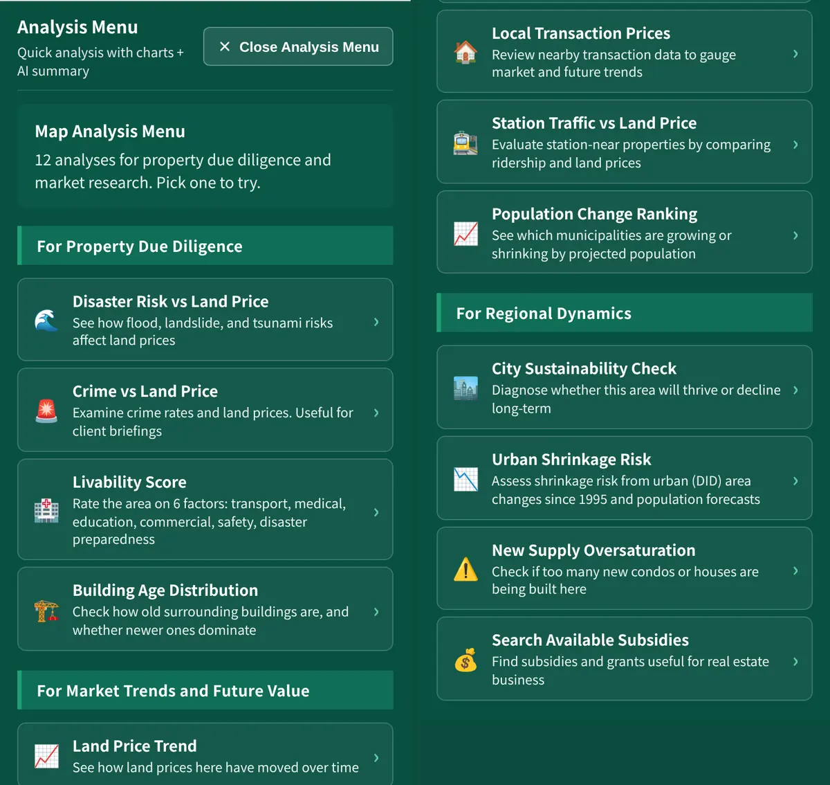The image size is (830, 785).
Task: Click the falling chart icon for Urban Shrinkage
Action: pyautogui.click(x=465, y=479)
